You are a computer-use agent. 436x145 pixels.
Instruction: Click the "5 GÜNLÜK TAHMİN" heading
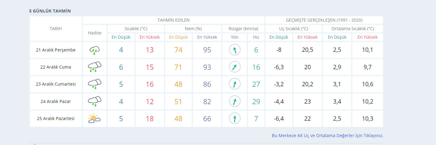coord(50,11)
